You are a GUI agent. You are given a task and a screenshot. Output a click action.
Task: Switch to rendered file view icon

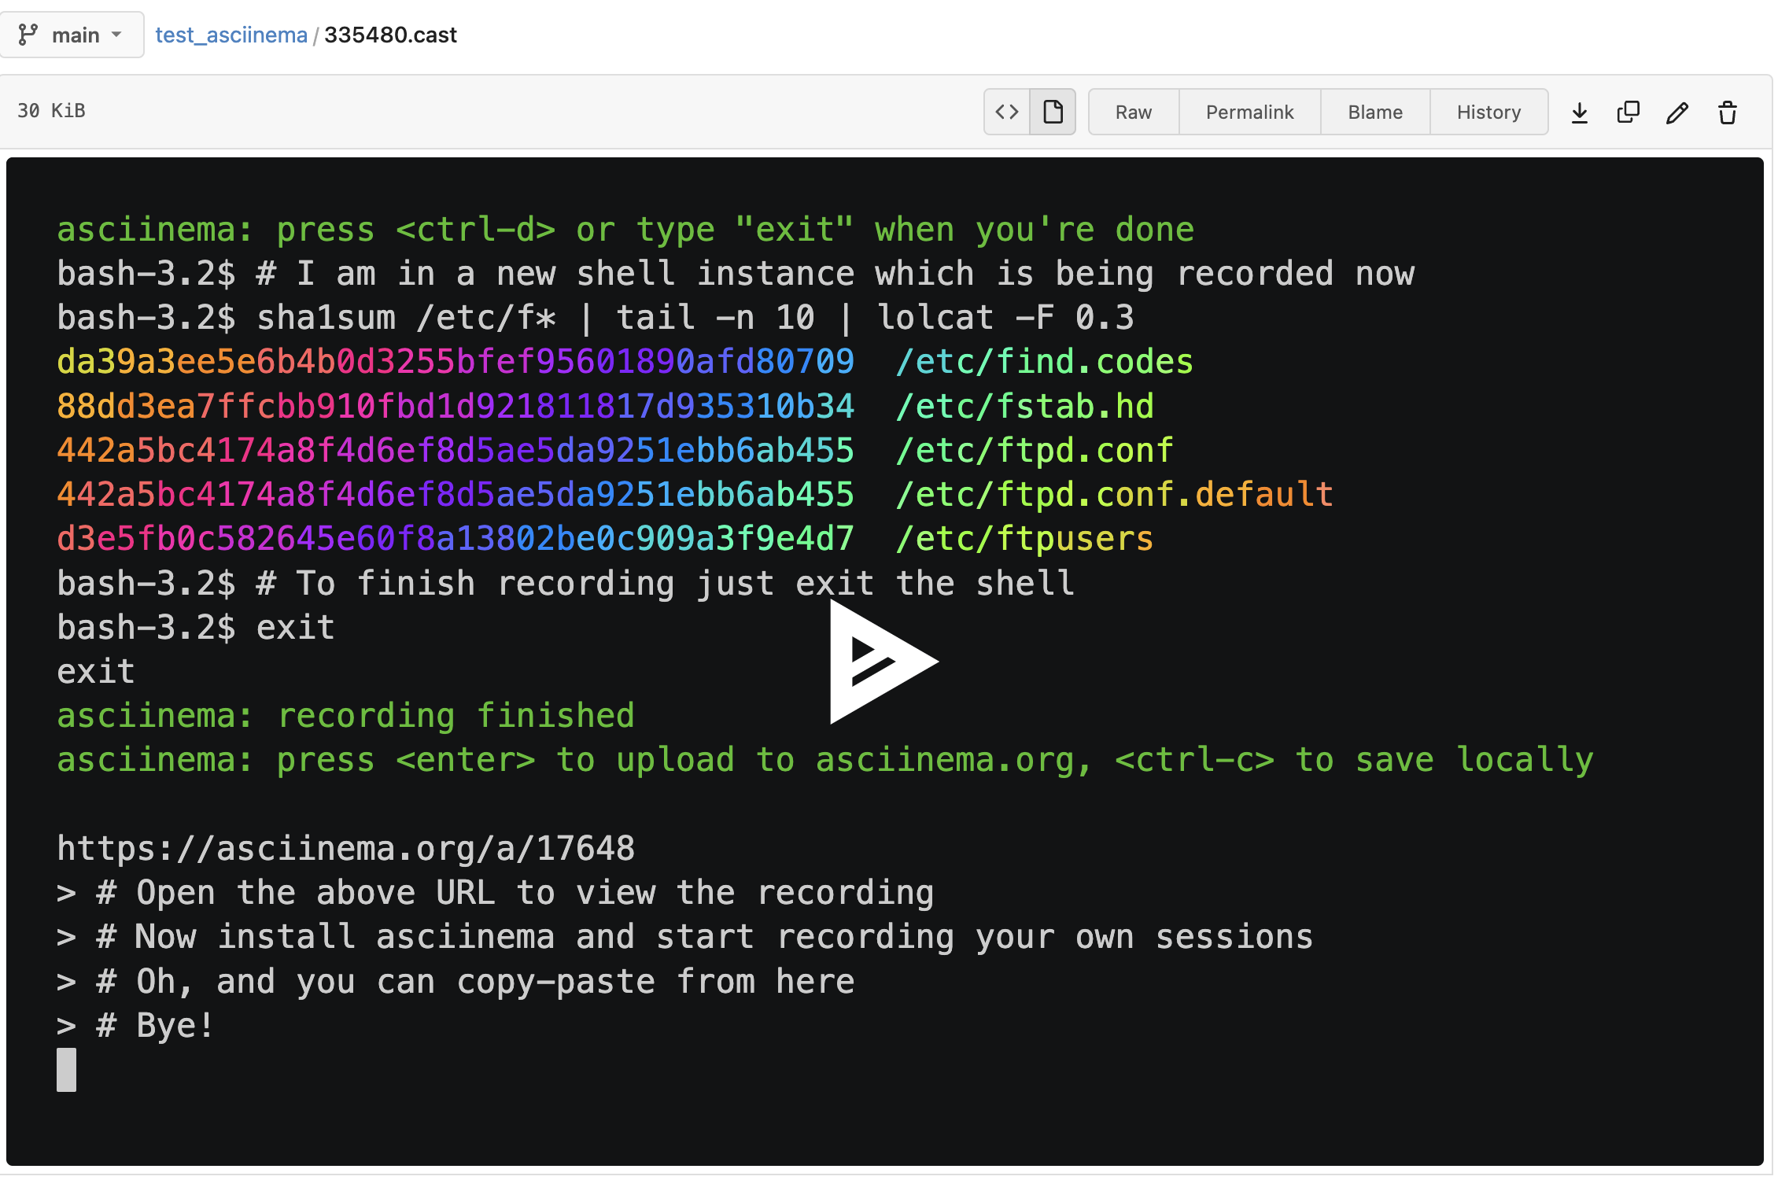click(1053, 112)
